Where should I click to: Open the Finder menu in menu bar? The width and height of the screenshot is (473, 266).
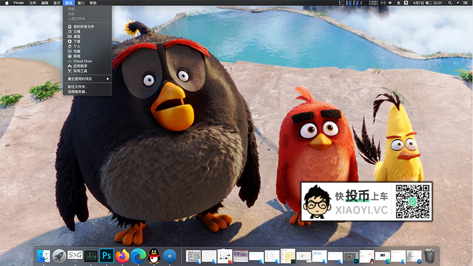pos(19,3)
